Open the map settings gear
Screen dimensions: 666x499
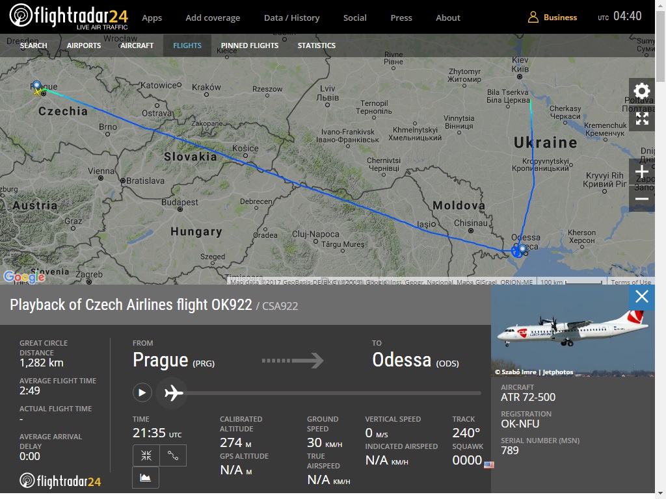coord(642,90)
